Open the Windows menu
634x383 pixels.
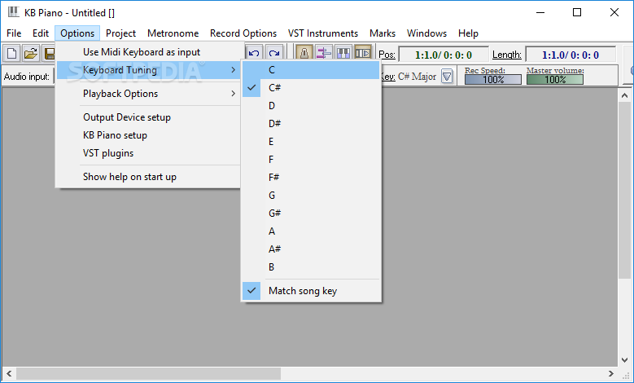427,33
